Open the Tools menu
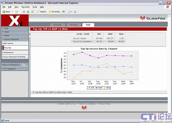172x123 pixels. tap(35, 7)
